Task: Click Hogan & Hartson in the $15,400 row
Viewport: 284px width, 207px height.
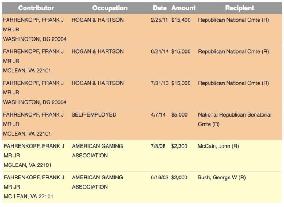Action: click(97, 20)
